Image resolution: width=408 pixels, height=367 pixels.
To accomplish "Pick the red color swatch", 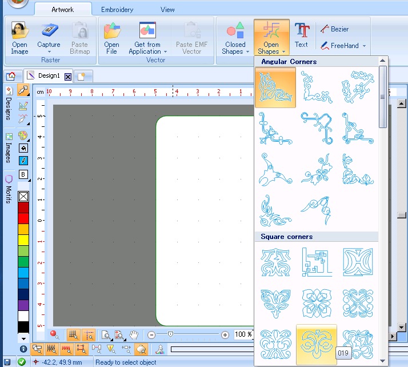I will pos(23,218).
